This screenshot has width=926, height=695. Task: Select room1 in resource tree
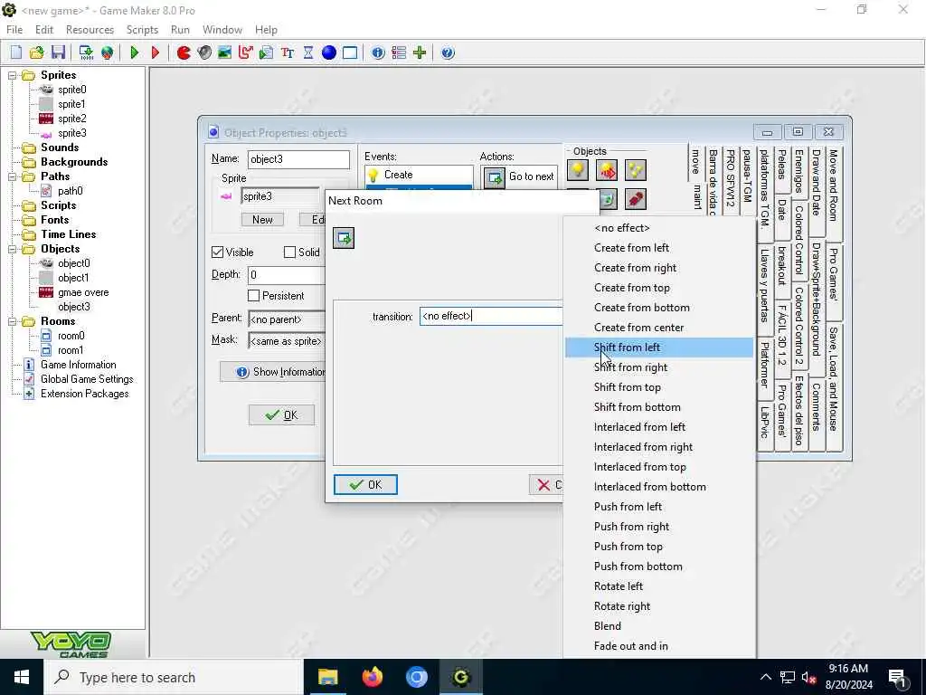[71, 350]
